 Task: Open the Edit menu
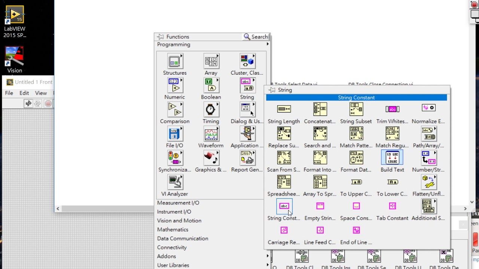24,93
